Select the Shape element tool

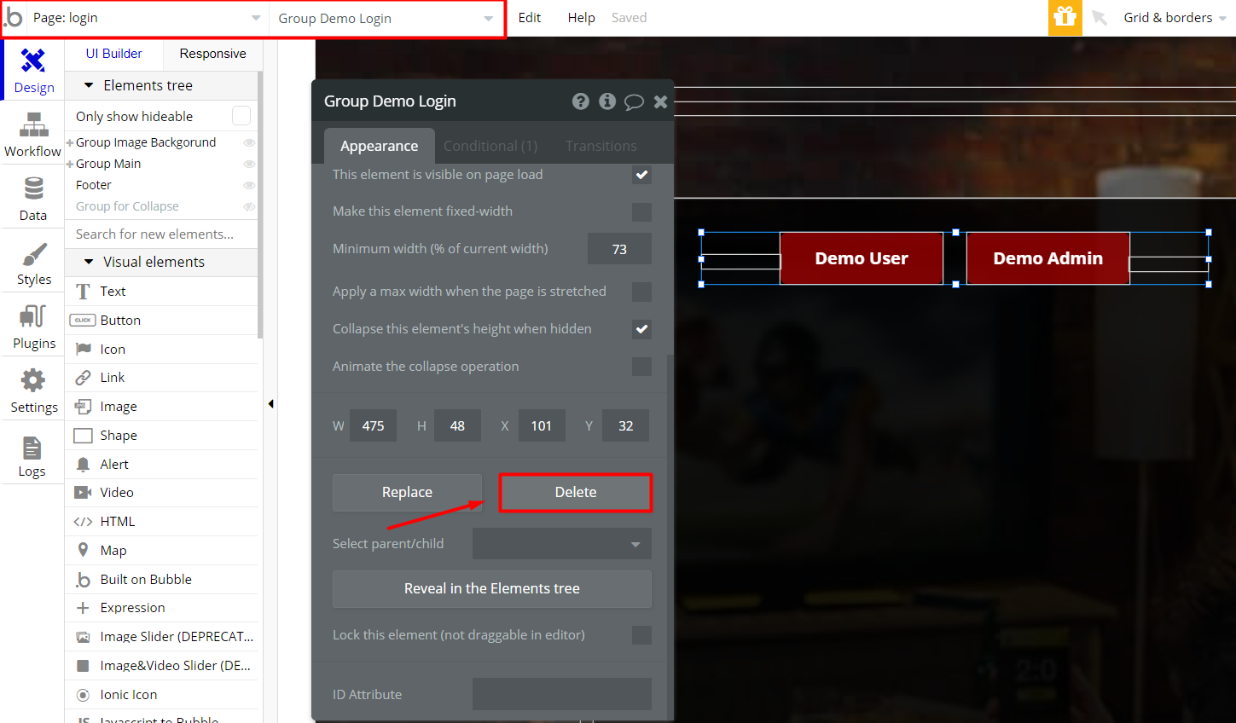coord(162,436)
